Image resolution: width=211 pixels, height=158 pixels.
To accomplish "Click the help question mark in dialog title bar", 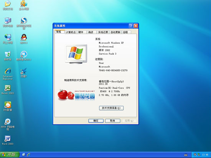I will [x=131, y=26].
